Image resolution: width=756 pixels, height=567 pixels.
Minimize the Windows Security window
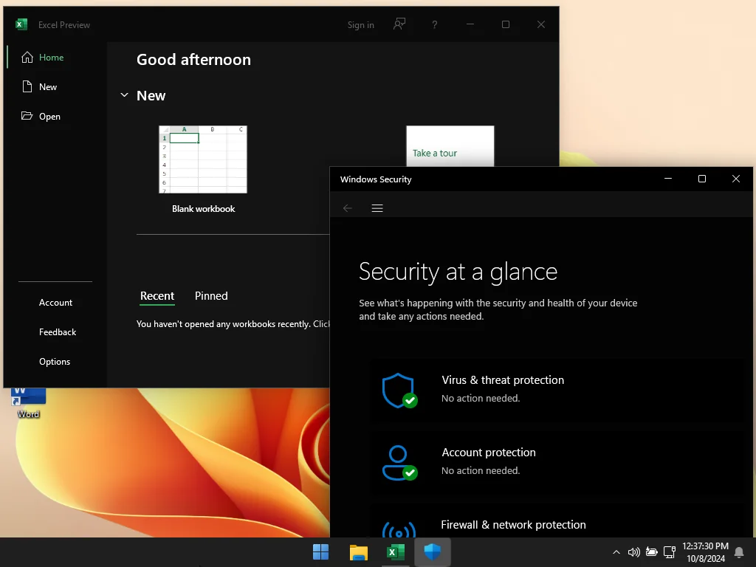(667, 179)
